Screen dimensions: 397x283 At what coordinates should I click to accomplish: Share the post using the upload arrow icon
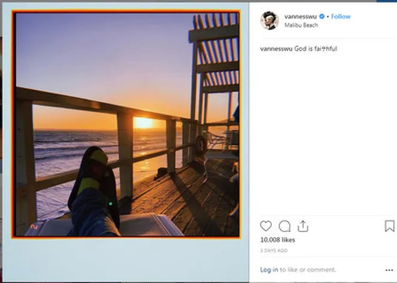[x=303, y=226]
